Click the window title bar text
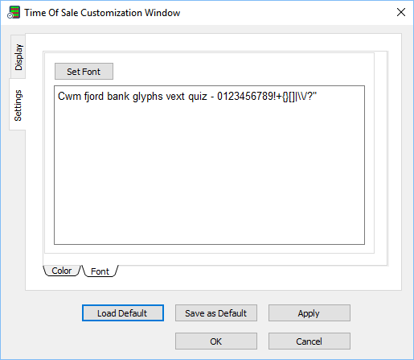This screenshot has height=360, width=414. point(102,13)
